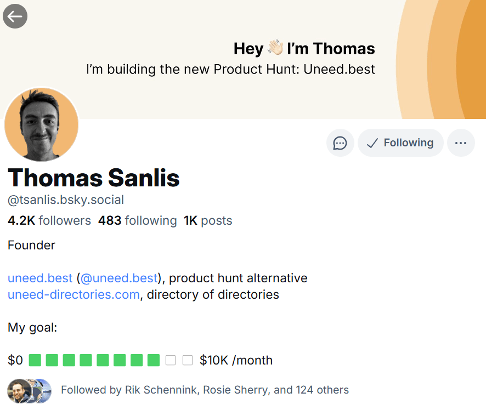486x410 pixels.
Task: Open the chat message bubble icon
Action: coord(340,143)
